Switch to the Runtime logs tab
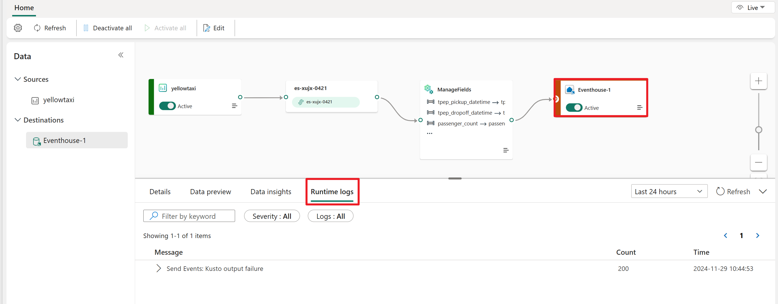778x304 pixels. click(332, 192)
